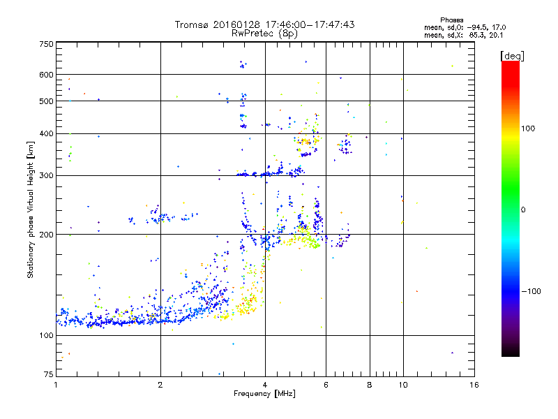Click the '4' frequency axis tick label

click(x=265, y=385)
